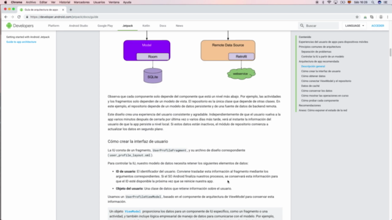Open the Marcadores menu

pyautogui.click(x=81, y=2)
